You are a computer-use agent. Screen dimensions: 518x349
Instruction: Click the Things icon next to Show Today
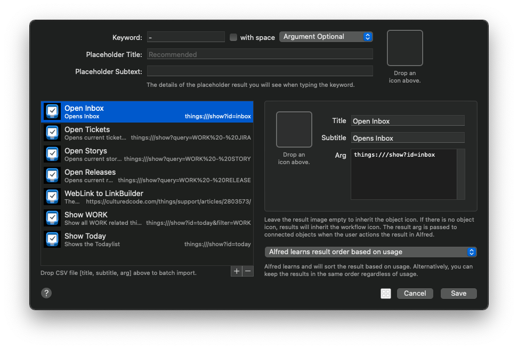pos(52,239)
